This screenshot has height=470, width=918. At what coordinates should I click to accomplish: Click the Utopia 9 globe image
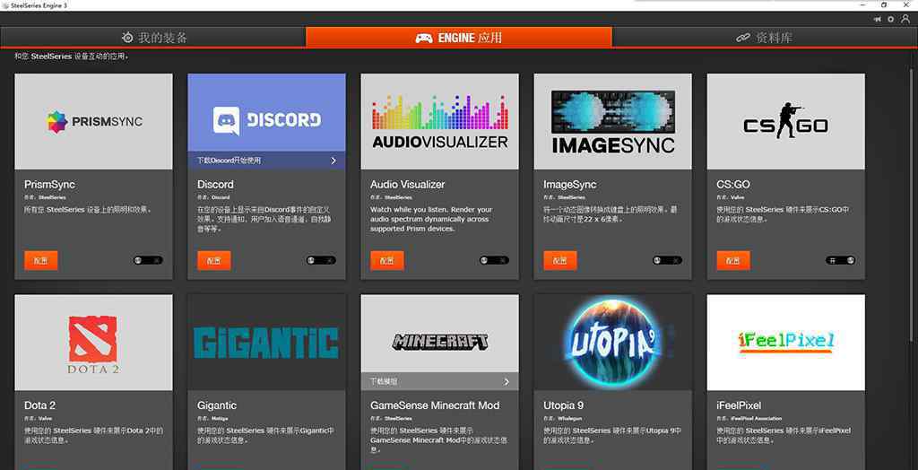point(613,343)
